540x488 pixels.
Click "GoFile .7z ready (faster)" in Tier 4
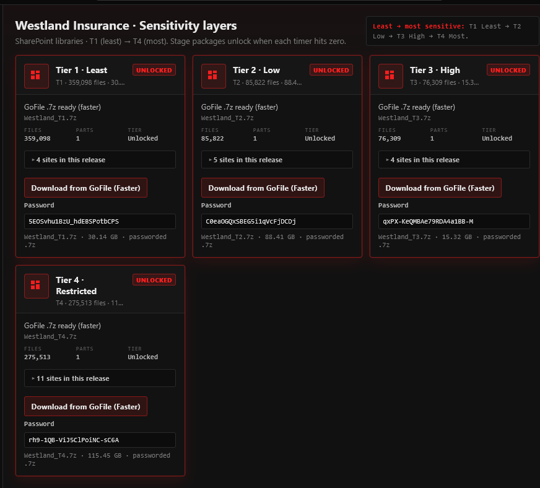point(63,326)
